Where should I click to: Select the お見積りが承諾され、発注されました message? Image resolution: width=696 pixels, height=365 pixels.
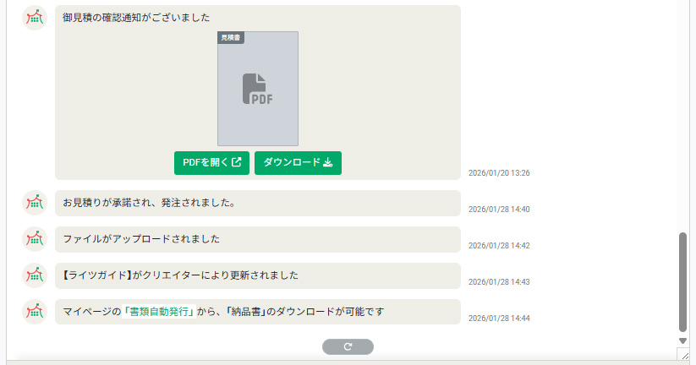coord(149,203)
